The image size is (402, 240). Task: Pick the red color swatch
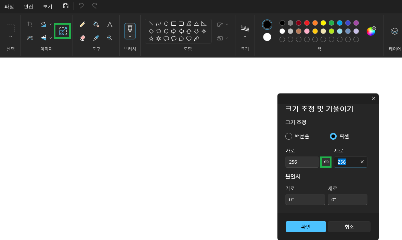coord(307,23)
